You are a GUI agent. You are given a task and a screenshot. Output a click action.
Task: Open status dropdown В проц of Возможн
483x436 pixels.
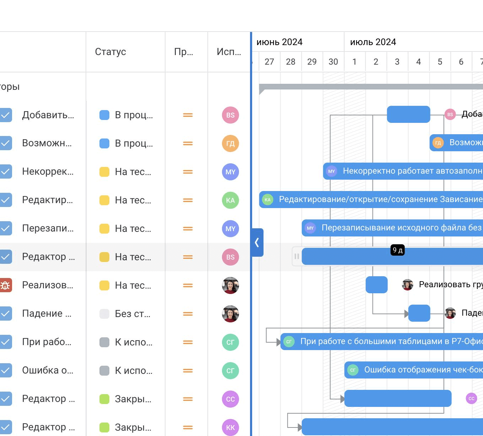pyautogui.click(x=126, y=143)
